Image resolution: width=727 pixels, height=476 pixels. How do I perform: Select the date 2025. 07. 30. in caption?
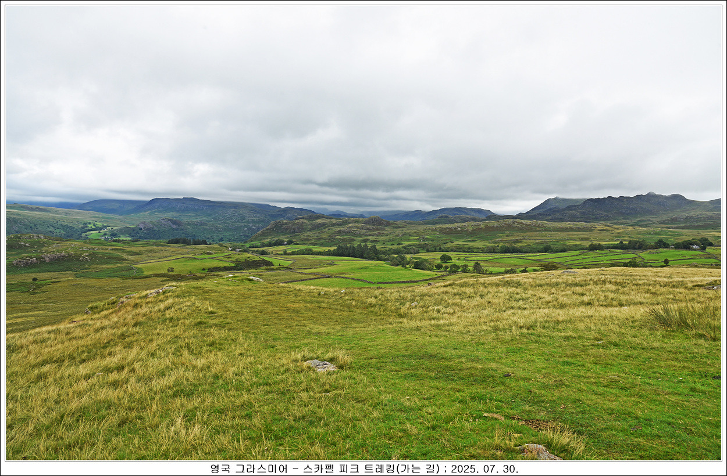coord(484,468)
